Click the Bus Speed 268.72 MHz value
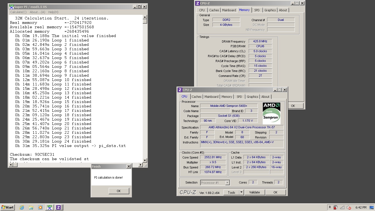 (213, 167)
